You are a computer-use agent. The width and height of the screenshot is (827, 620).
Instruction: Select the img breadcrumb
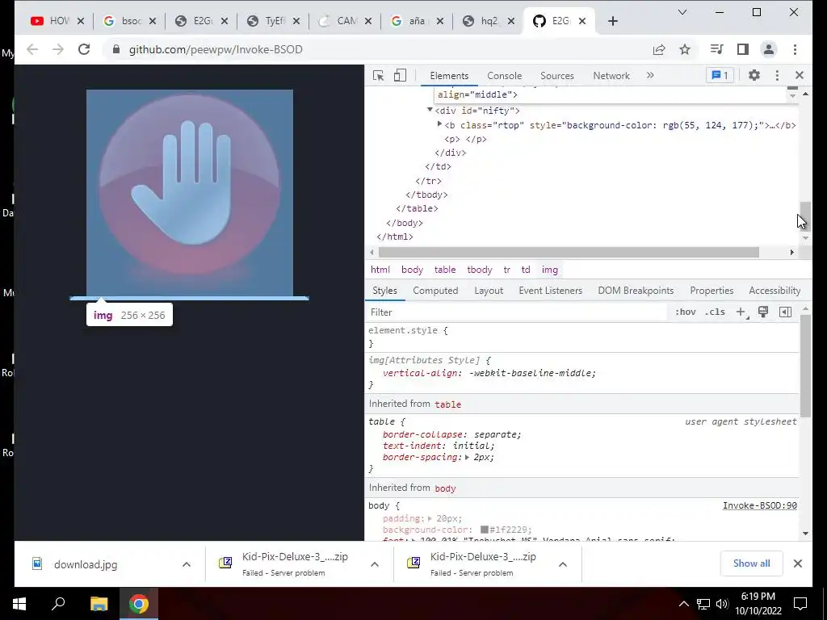(x=549, y=270)
